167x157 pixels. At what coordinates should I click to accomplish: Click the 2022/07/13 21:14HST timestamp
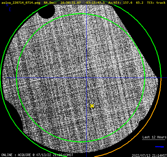click(149, 155)
